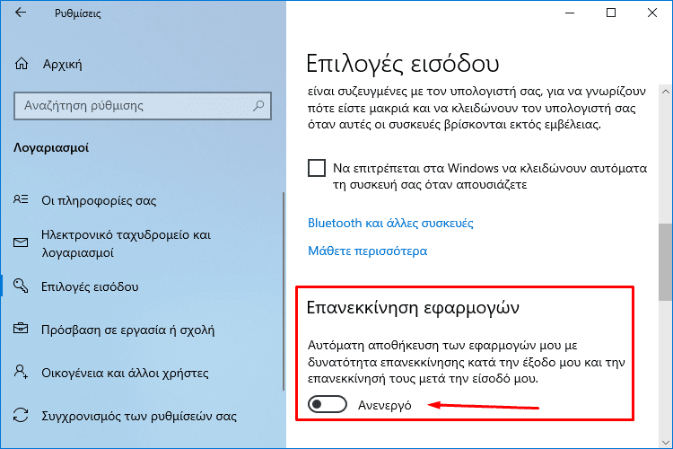Viewport: 673px width, 449px height.
Task: Click the search magnifier icon
Action: [258, 105]
